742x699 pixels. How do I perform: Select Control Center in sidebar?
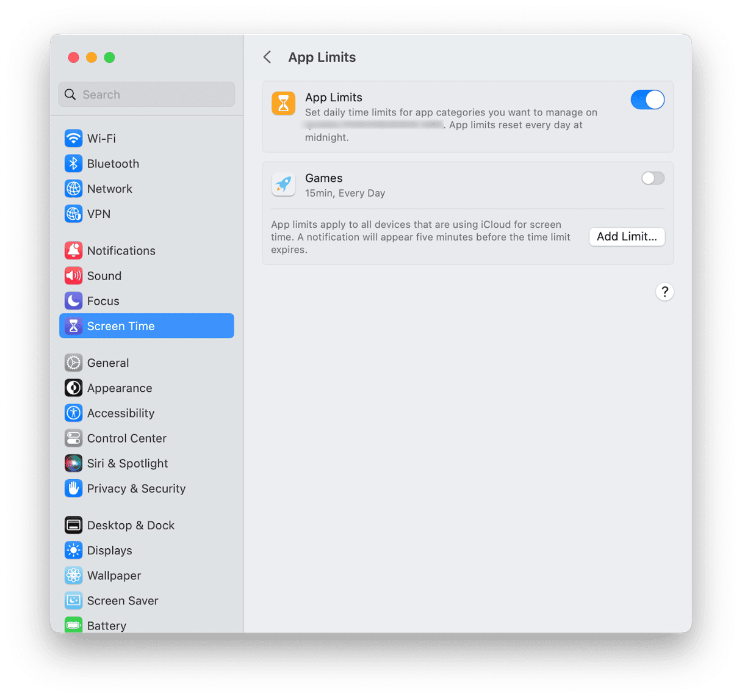(146, 438)
